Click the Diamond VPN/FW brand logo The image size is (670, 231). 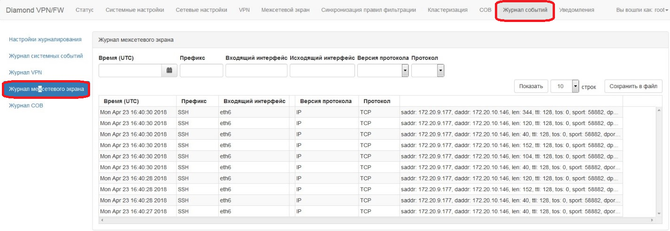35,10
